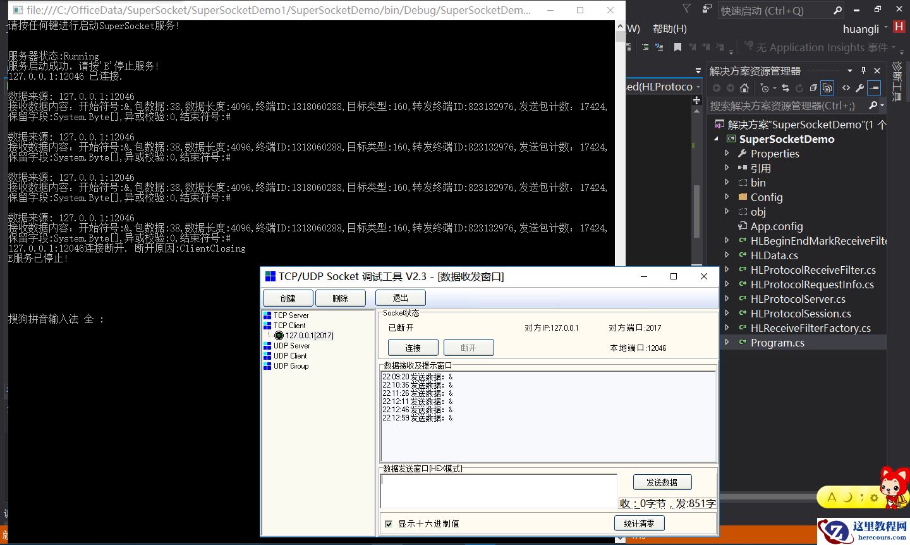Click the Sogou input method mascot icon
The width and height of the screenshot is (910, 545).
pyautogui.click(x=893, y=487)
